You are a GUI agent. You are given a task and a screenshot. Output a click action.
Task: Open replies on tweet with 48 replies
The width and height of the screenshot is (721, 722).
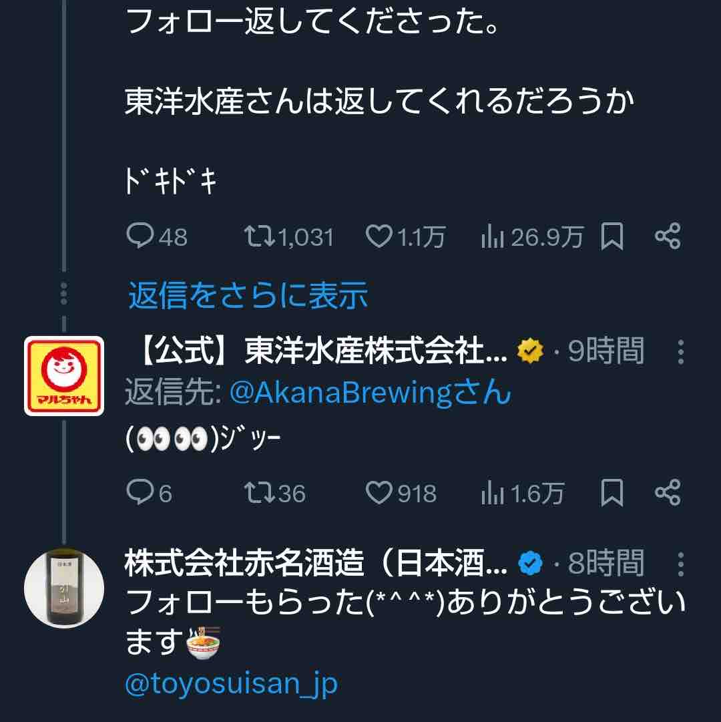156,236
